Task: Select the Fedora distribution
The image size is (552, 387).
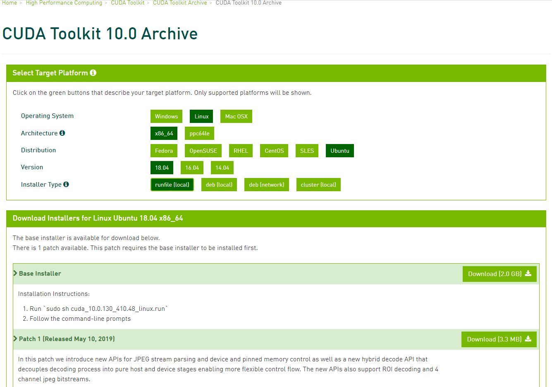Action: pos(164,151)
